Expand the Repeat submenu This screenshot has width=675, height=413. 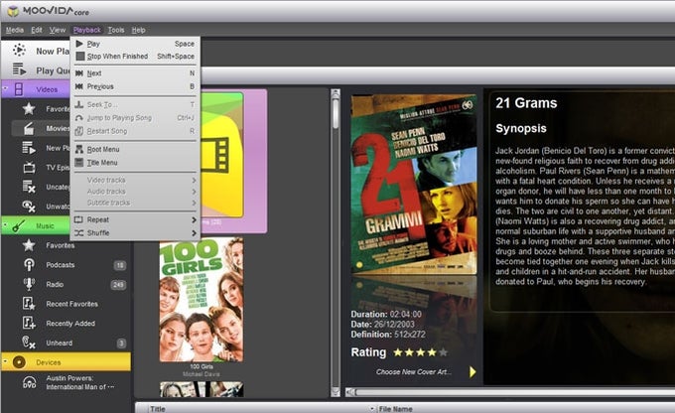tap(135, 219)
